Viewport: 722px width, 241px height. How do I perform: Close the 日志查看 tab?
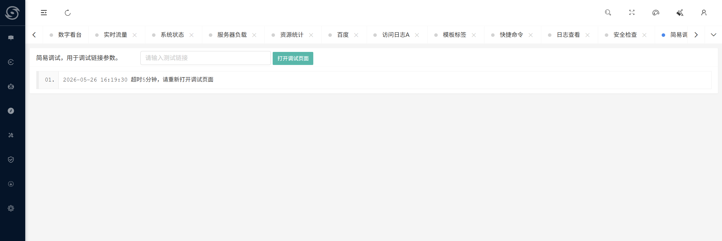point(587,35)
